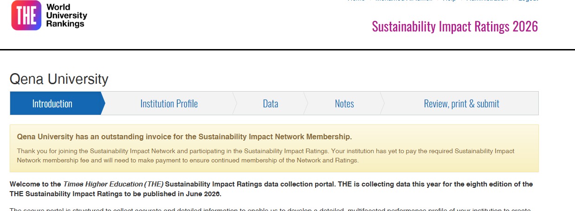Click the Sustainability Impact Ratings 2026 title
575x211 pixels.
(455, 26)
